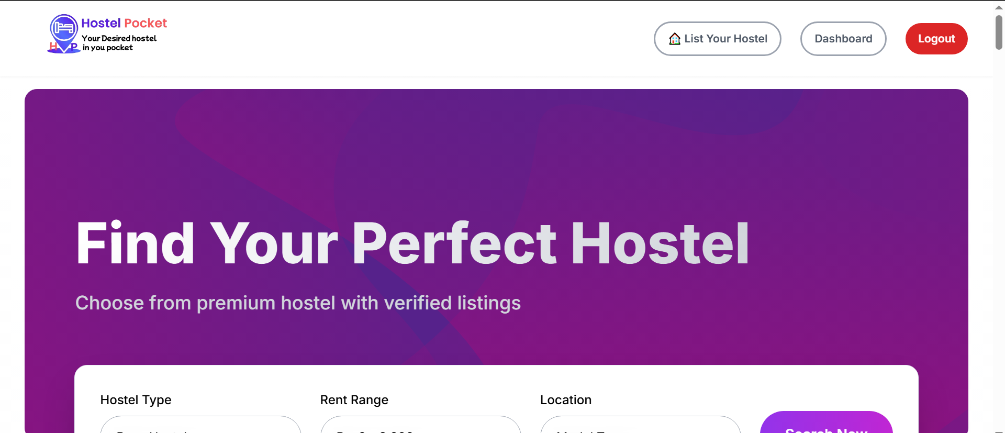
Task: Click the Location label
Action: click(x=565, y=400)
